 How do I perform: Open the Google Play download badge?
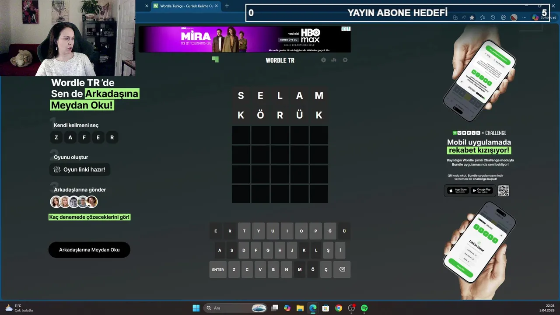pos(482,191)
